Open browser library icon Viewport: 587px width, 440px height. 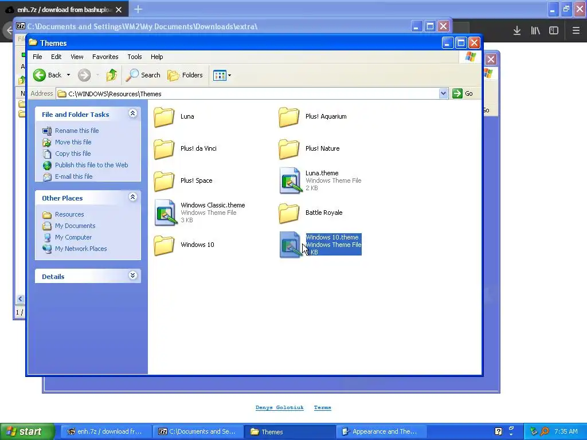click(535, 30)
